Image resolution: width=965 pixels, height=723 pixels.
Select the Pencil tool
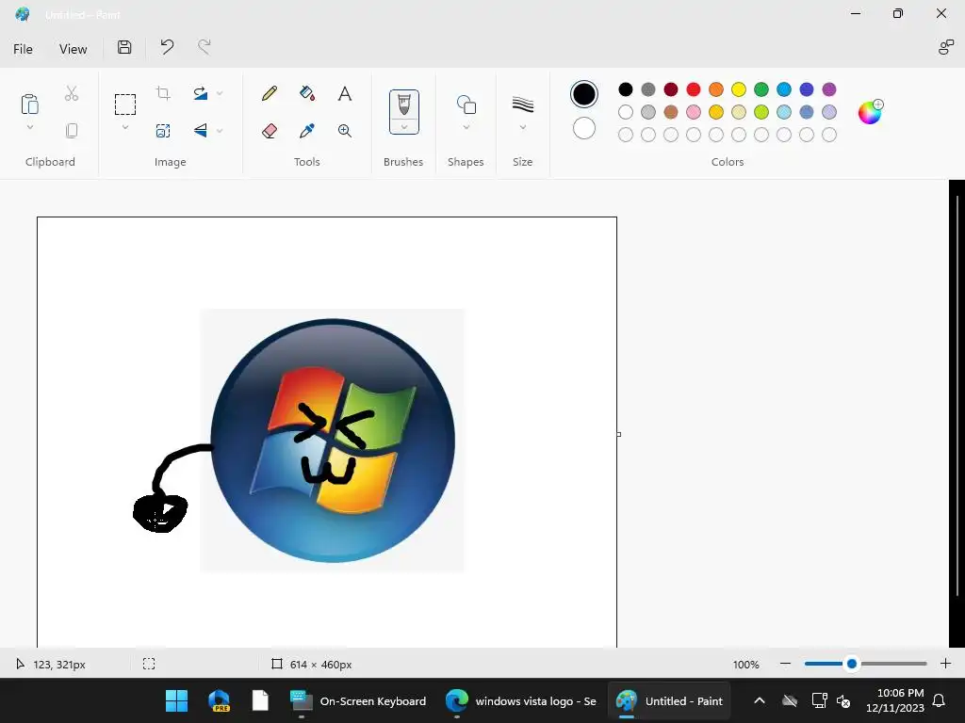click(x=269, y=93)
